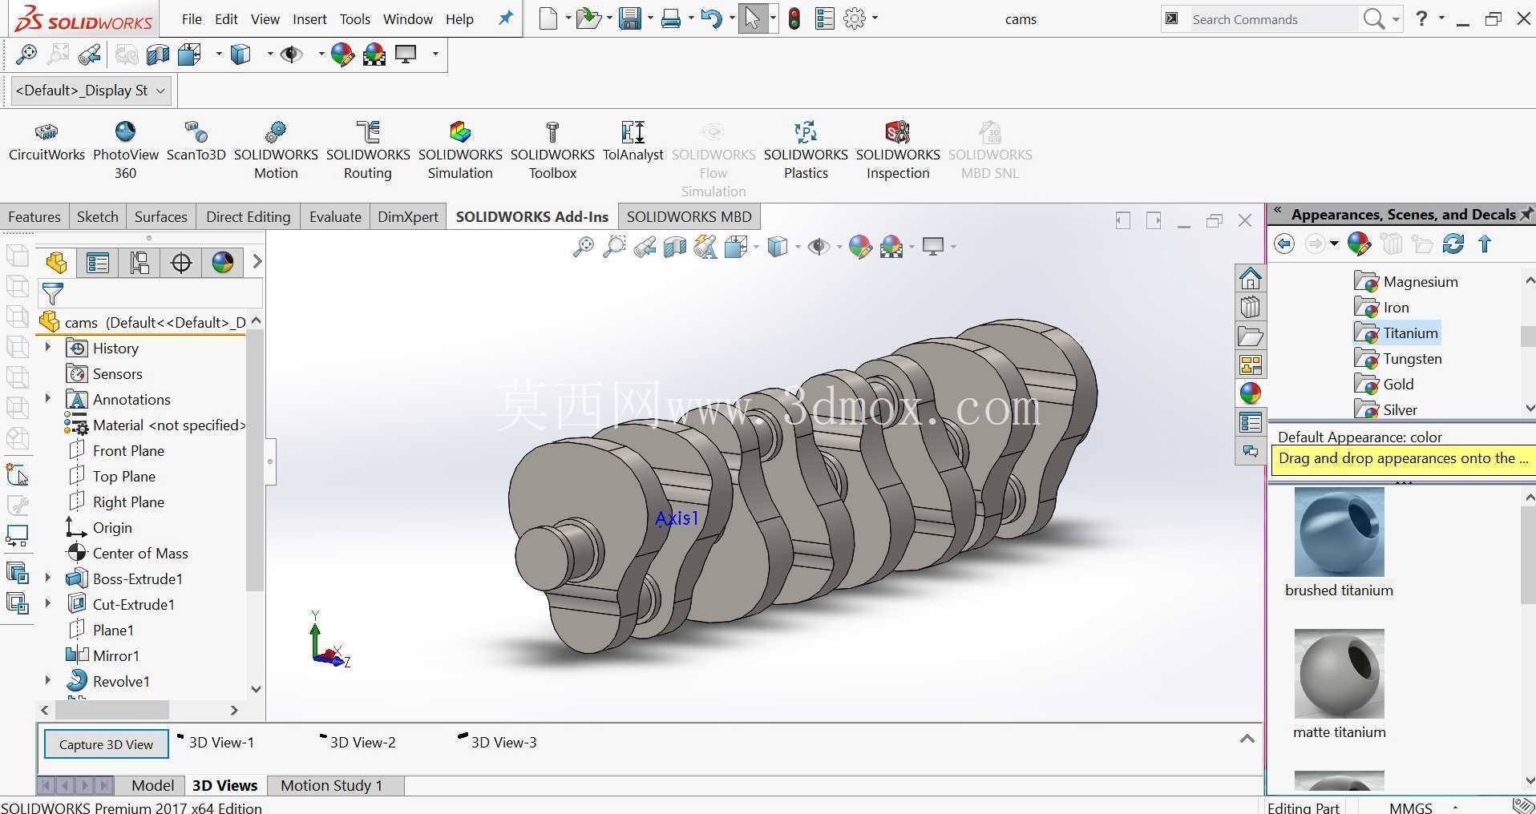Click the filter funnel icon in feature tree

(x=53, y=294)
